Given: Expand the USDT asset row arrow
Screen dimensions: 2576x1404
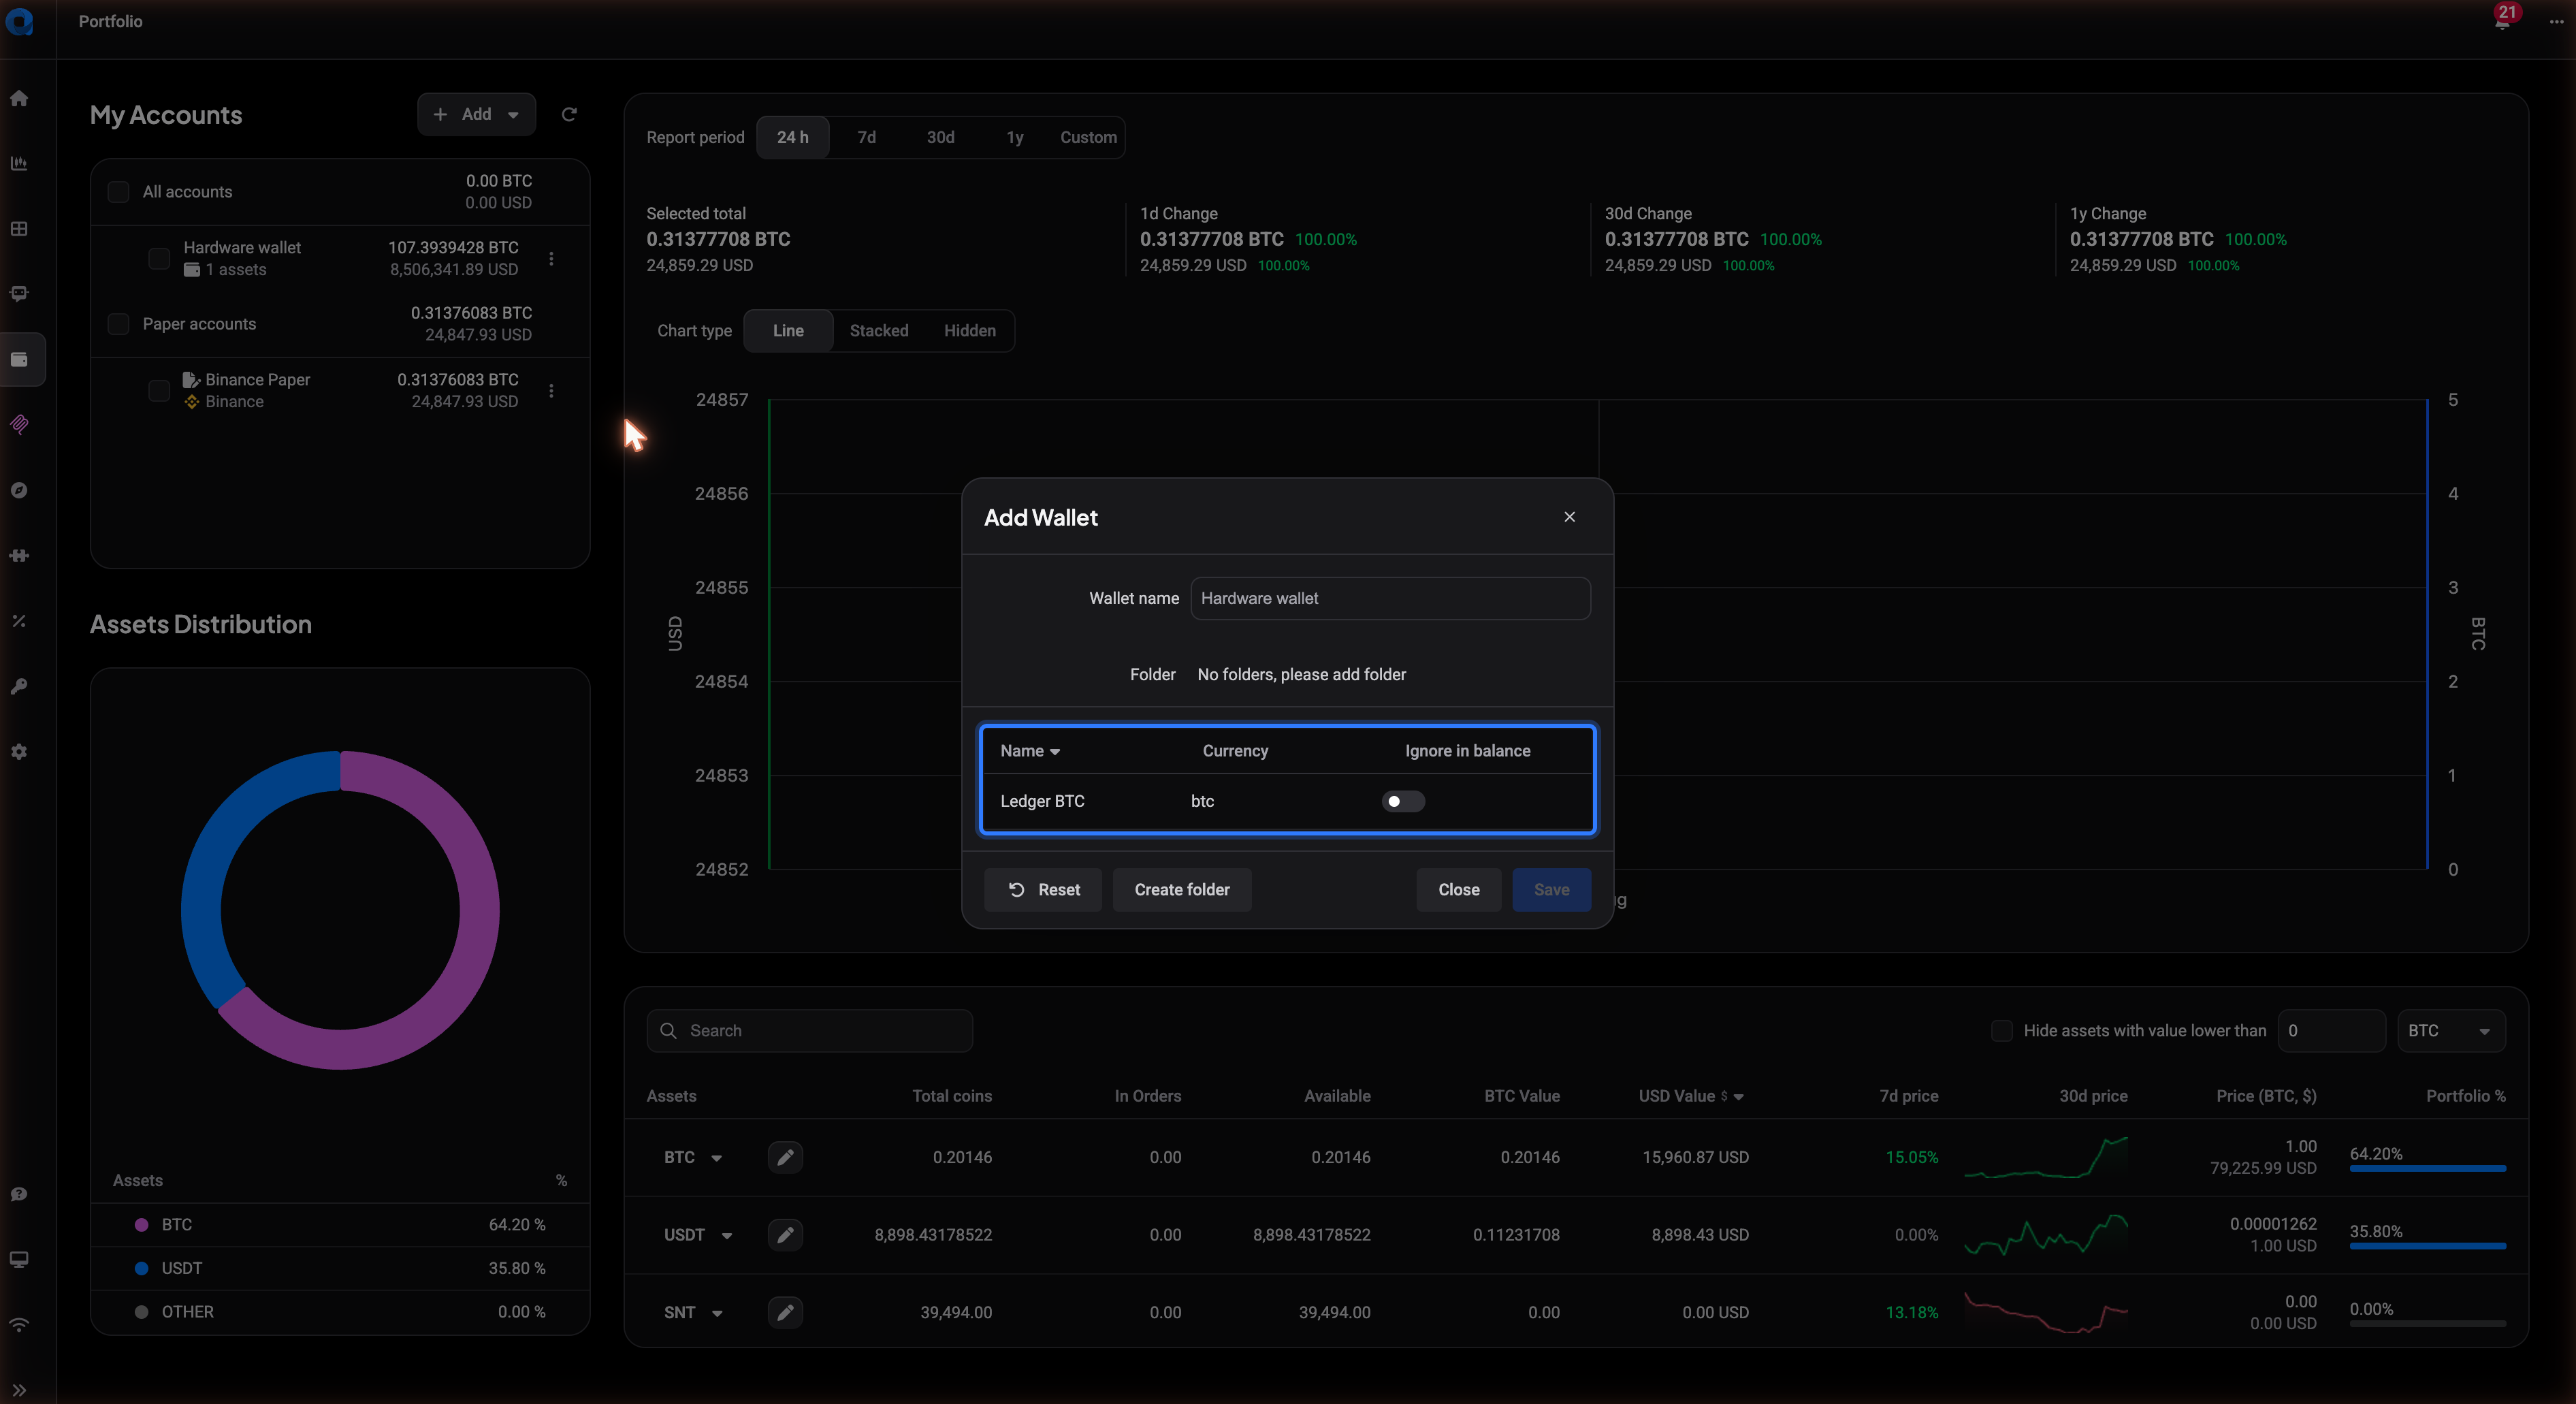Looking at the screenshot, I should click(x=727, y=1236).
